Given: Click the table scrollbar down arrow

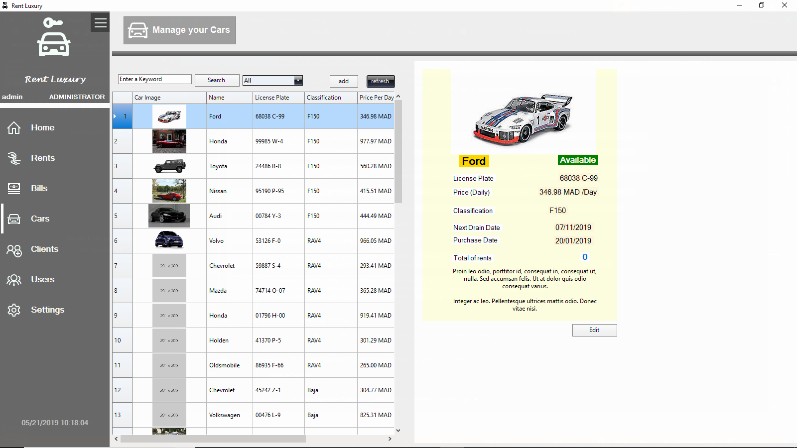Looking at the screenshot, I should coord(398,431).
